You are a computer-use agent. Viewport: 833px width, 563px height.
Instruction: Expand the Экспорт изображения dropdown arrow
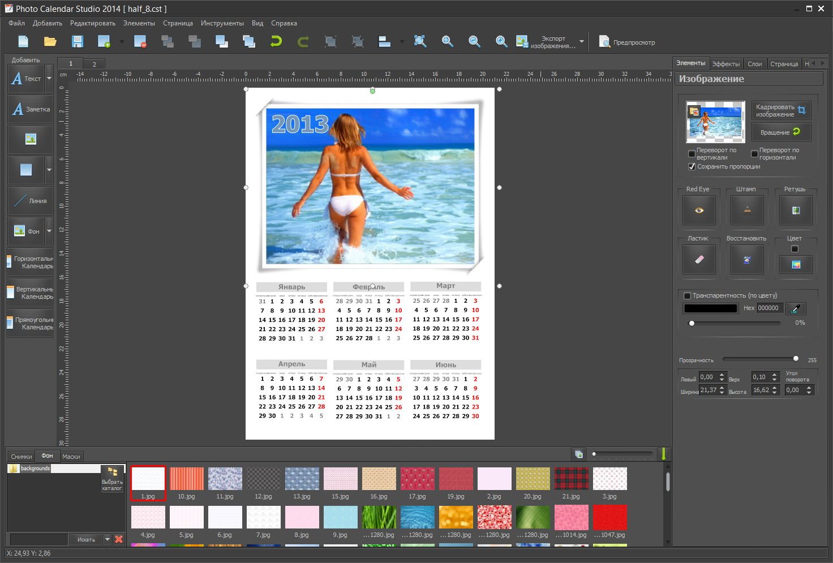582,41
